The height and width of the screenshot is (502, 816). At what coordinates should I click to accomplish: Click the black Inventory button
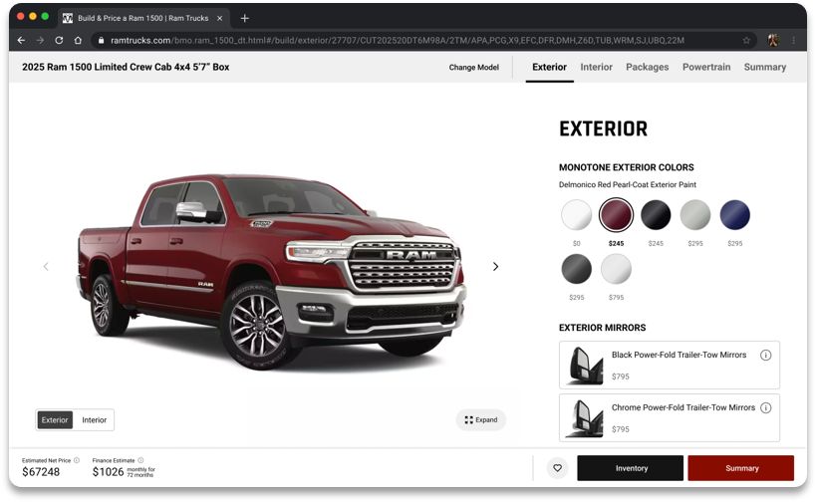631,468
